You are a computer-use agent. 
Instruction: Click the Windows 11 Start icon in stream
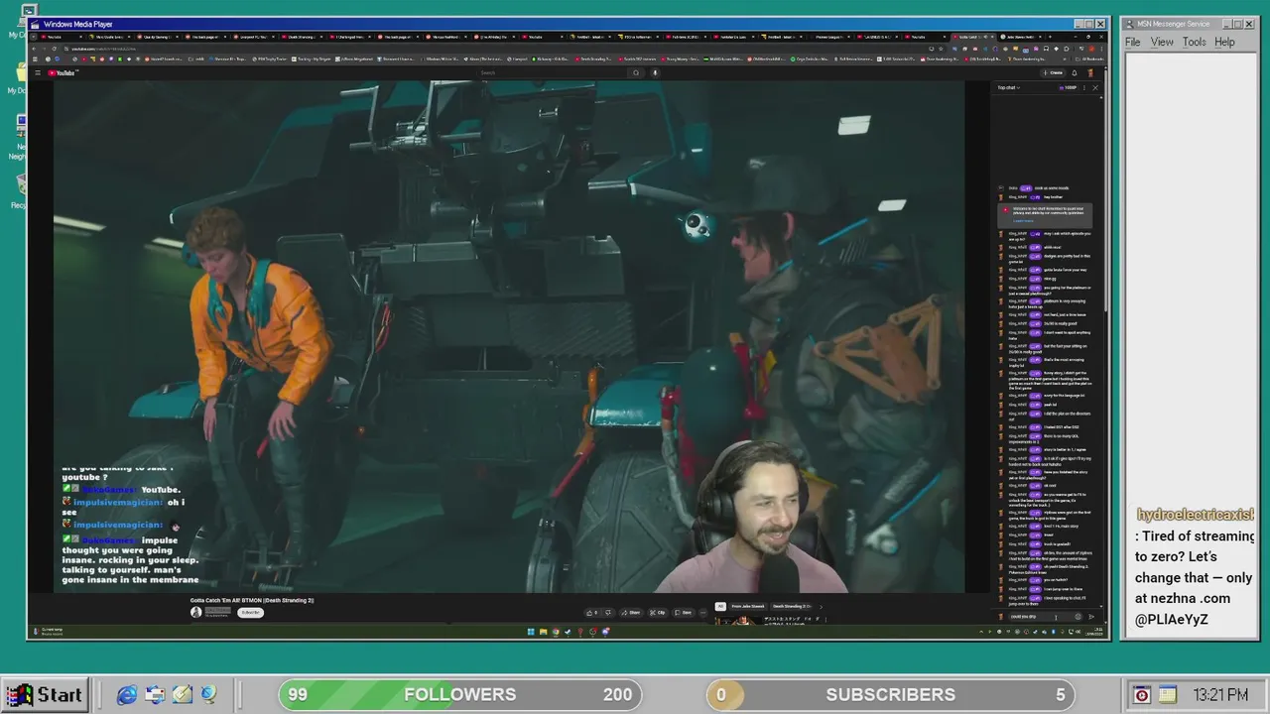531,632
